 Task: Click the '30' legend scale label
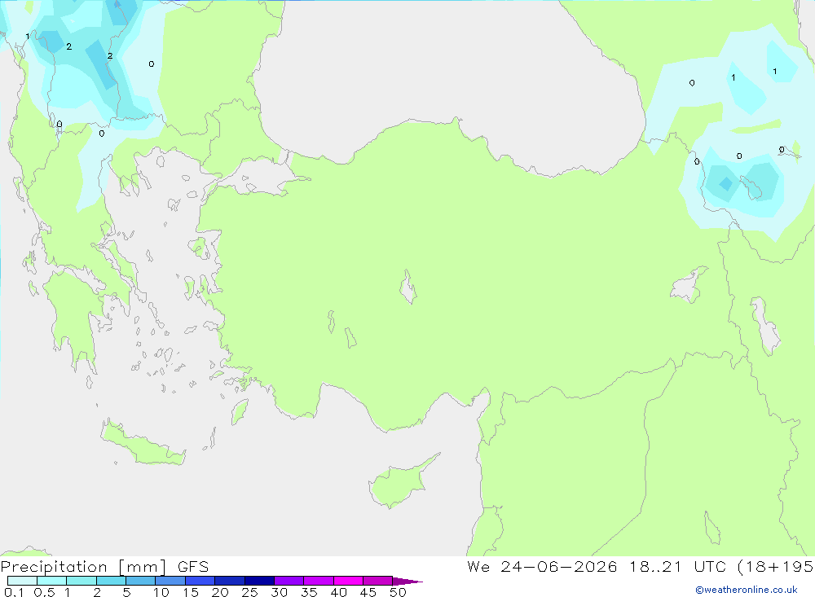[x=280, y=592]
